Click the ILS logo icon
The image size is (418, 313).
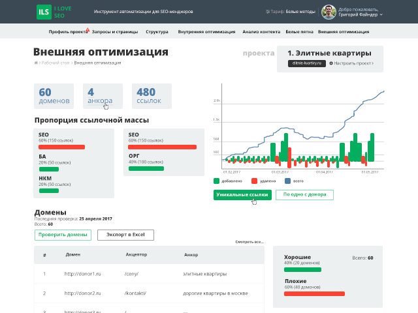(x=44, y=12)
